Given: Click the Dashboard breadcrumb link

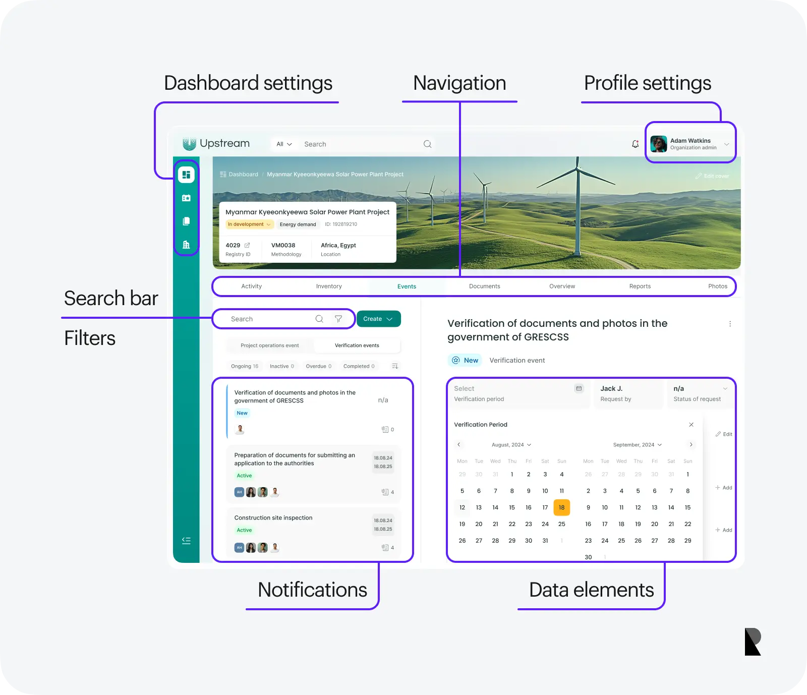Looking at the screenshot, I should tap(240, 175).
